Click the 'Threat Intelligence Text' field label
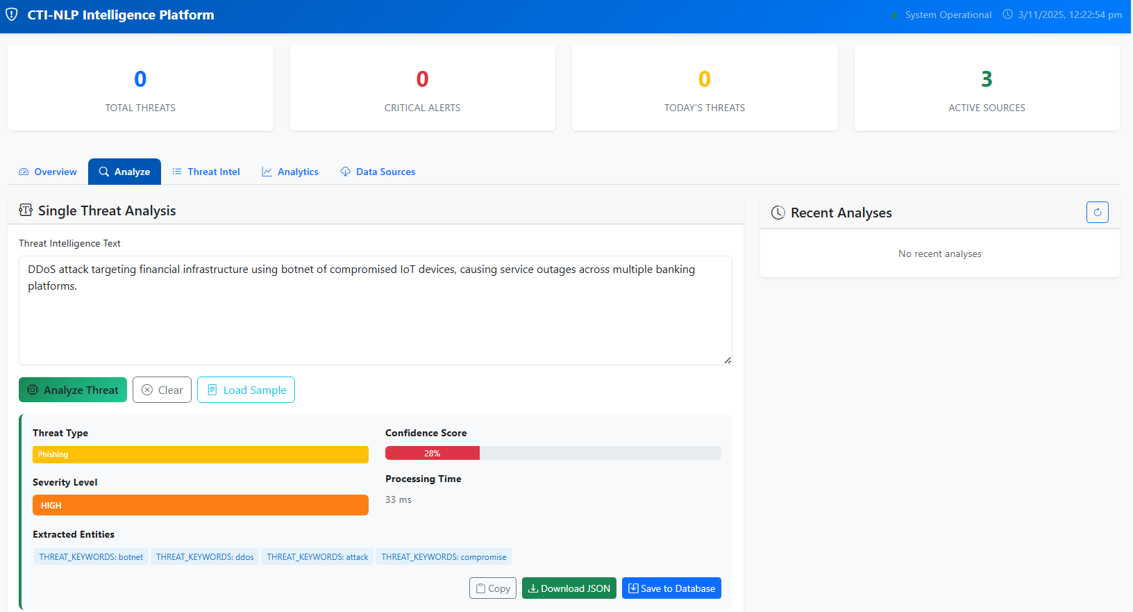Image resolution: width=1133 pixels, height=612 pixels. pyautogui.click(x=69, y=243)
